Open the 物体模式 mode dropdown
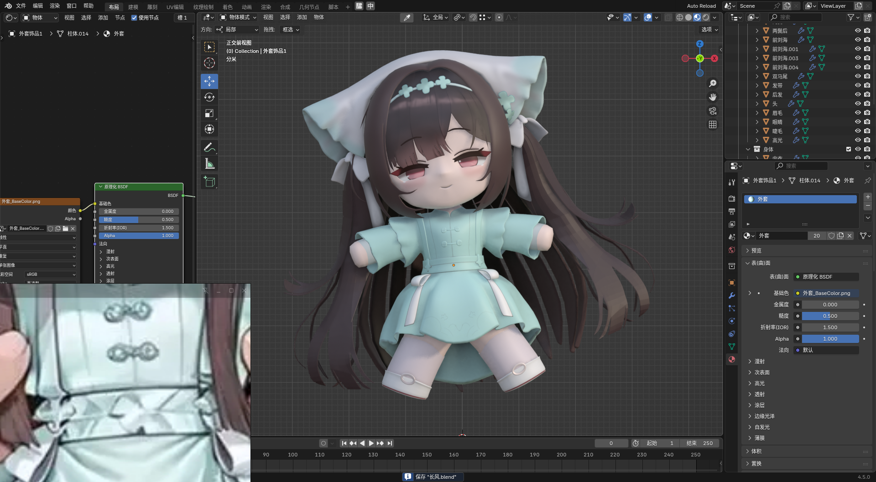The width and height of the screenshot is (876, 482). (x=238, y=17)
